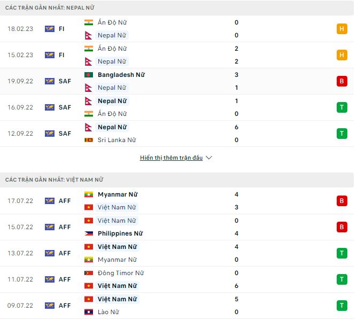Click the "Hiển thị thêm trận đấu" link
Viewport: 357px width, 320px height.
pos(172,158)
